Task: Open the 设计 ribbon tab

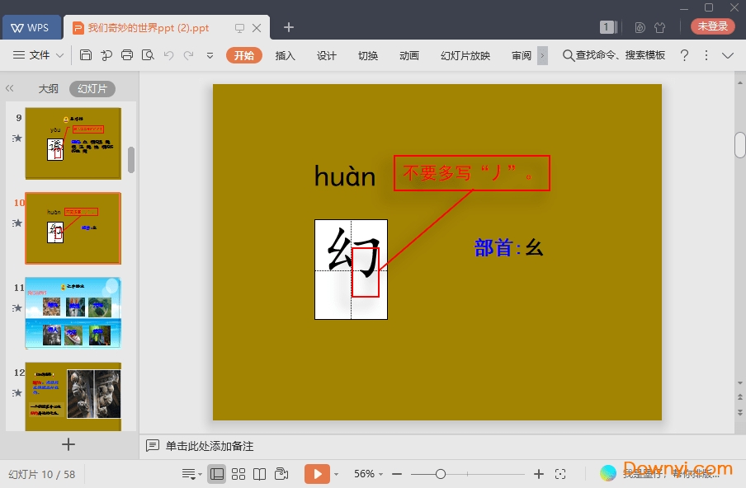Action: click(x=326, y=55)
